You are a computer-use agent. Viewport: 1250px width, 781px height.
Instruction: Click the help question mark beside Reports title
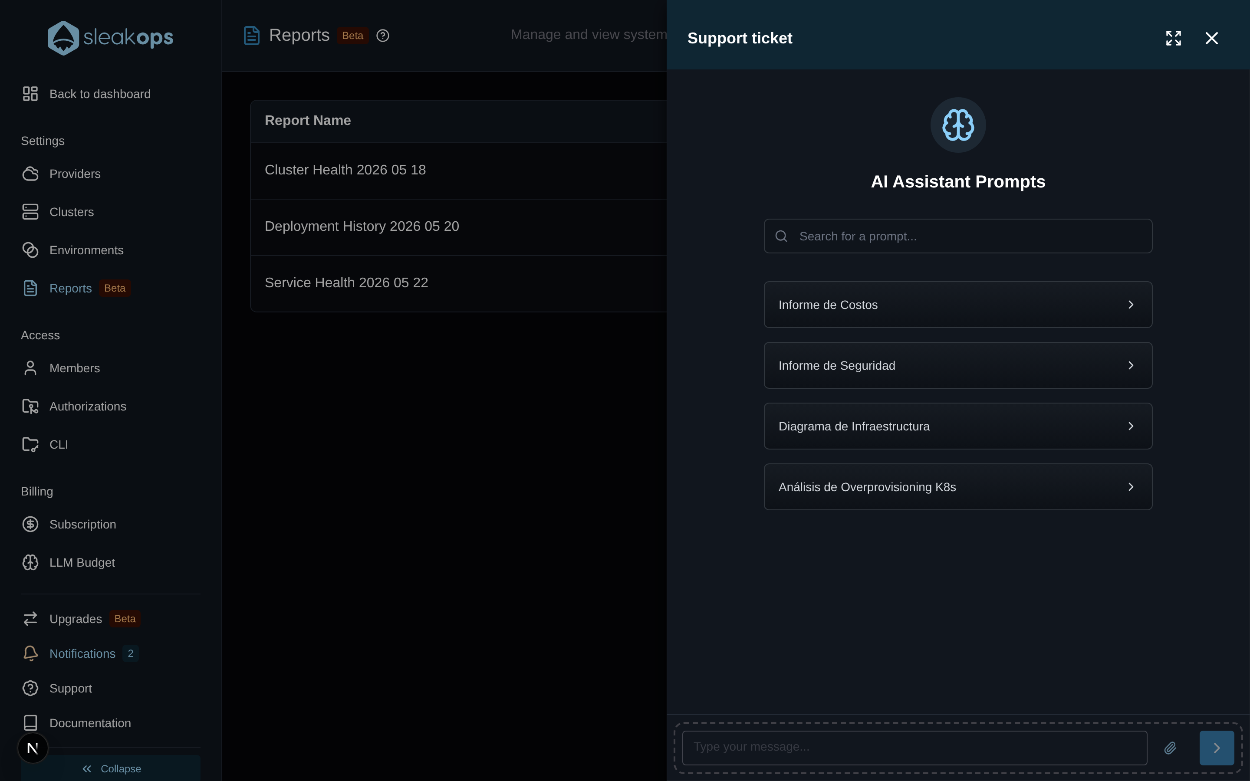[383, 36]
